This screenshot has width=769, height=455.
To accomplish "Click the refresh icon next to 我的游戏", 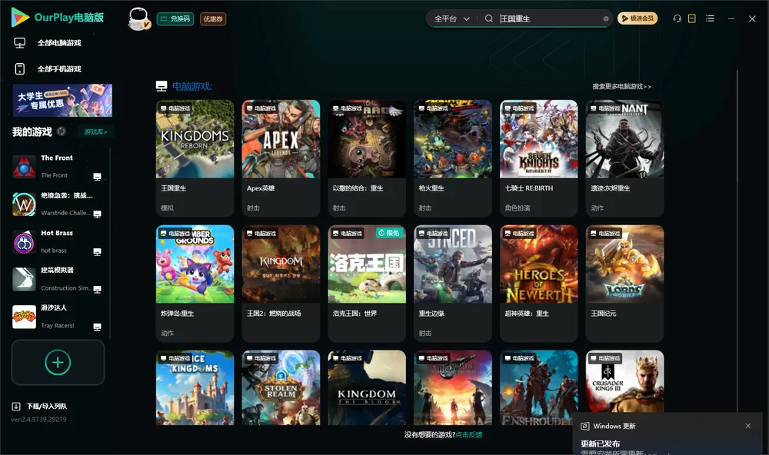I will 62,131.
